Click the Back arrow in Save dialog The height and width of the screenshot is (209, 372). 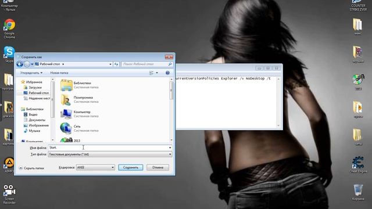point(20,64)
